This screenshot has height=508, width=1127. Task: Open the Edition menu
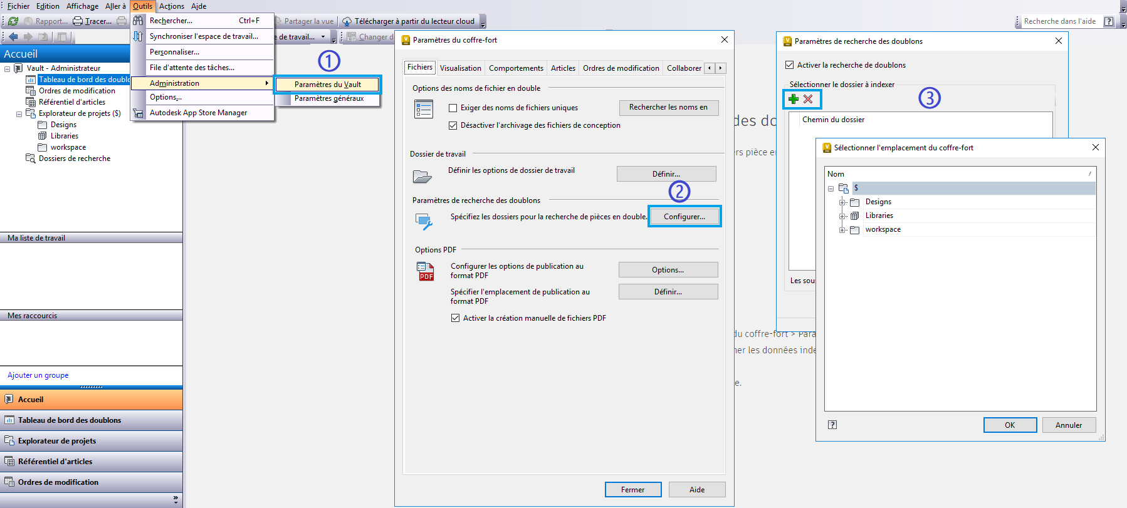point(48,6)
